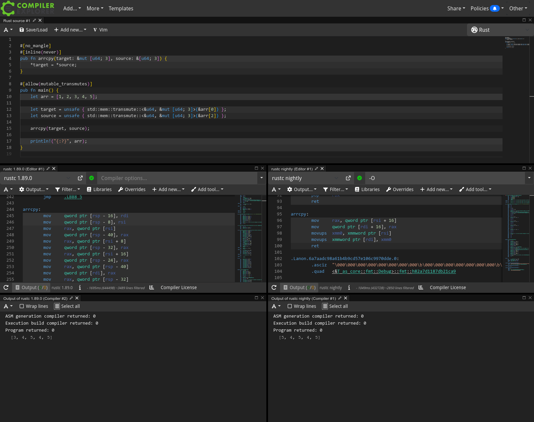Show compiler info icon for rustc nightly
The width and height of the screenshot is (534, 422).
(349, 287)
